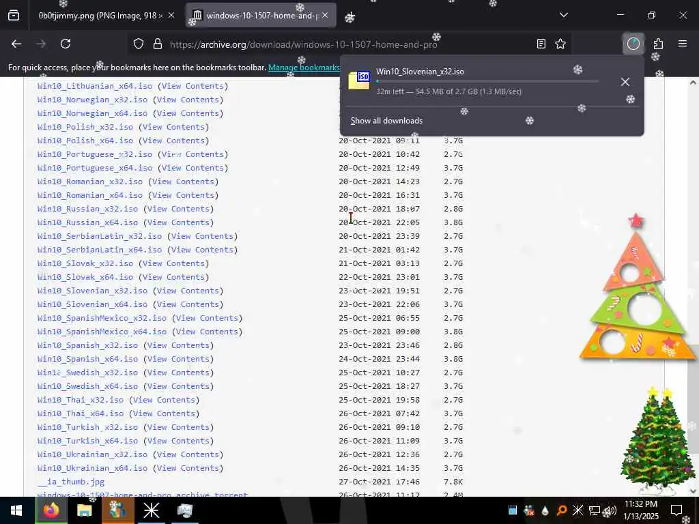Open Win10_Polish_x64.iso link

[x=85, y=141]
